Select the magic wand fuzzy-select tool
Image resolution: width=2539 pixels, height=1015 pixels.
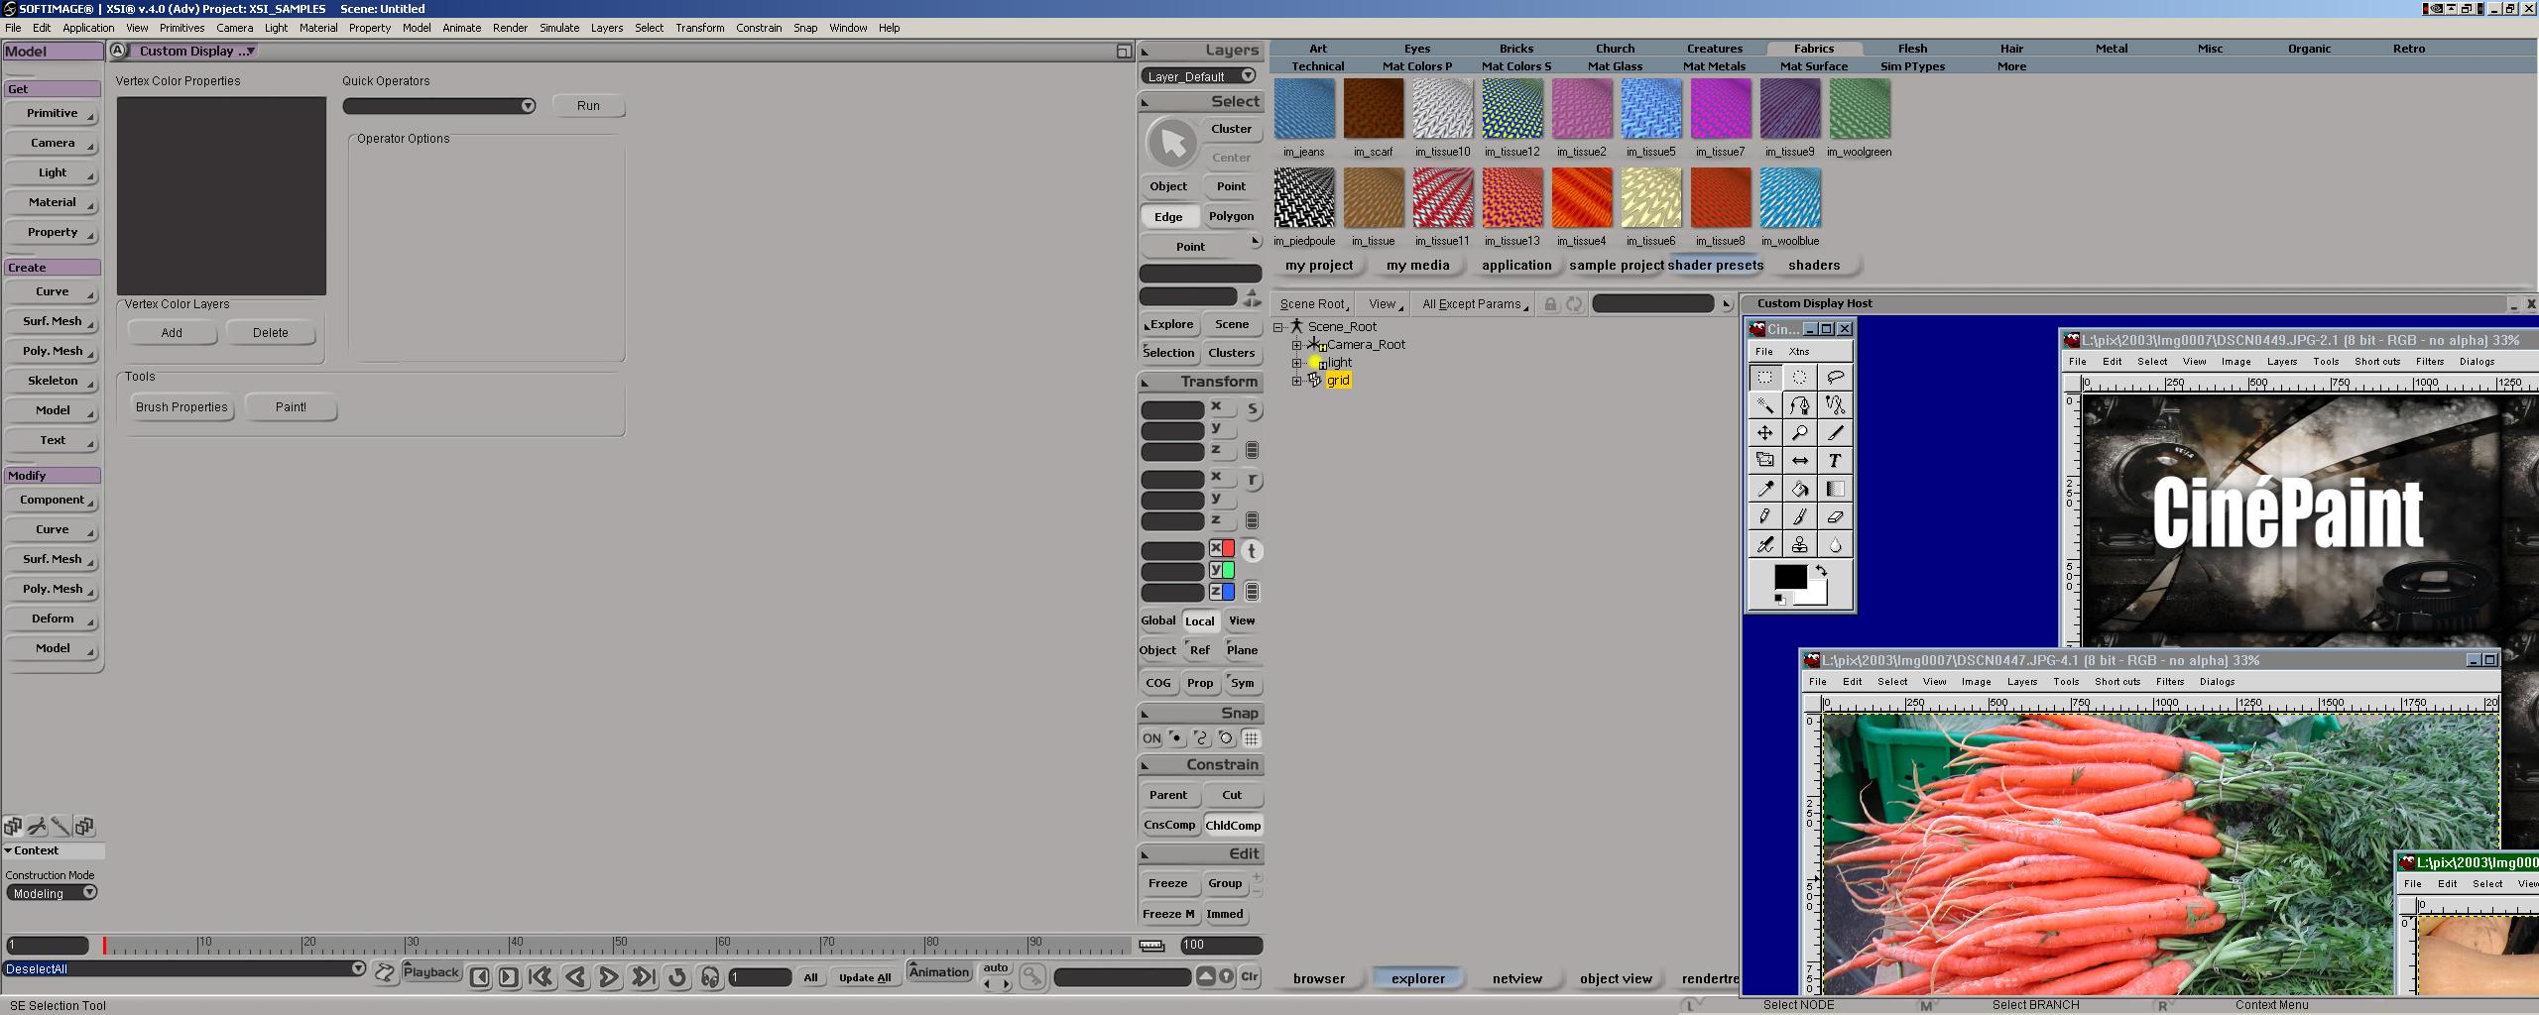point(1764,404)
